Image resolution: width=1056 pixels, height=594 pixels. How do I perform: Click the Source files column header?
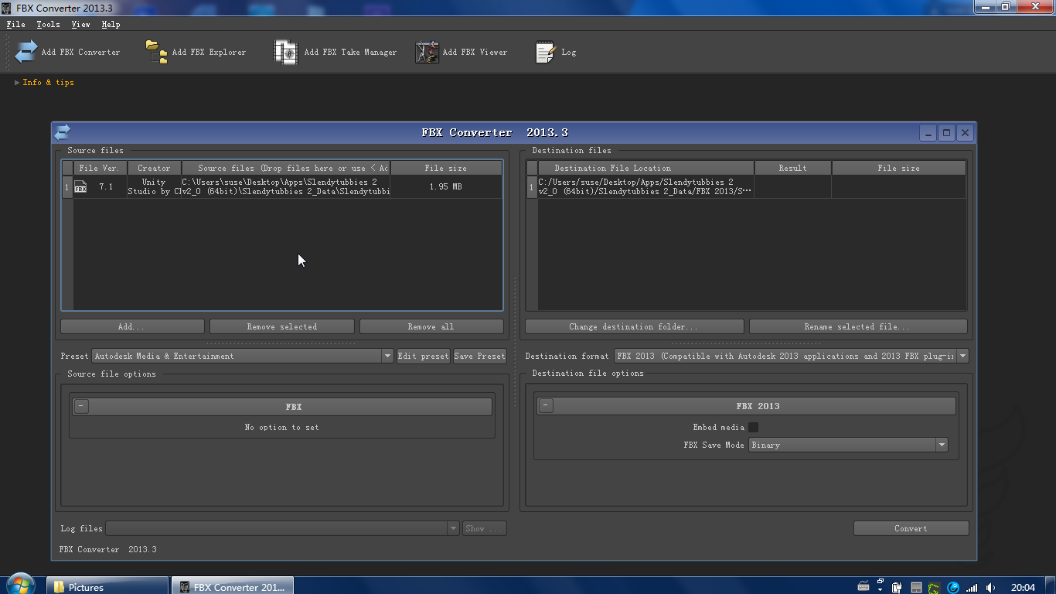[x=286, y=168]
